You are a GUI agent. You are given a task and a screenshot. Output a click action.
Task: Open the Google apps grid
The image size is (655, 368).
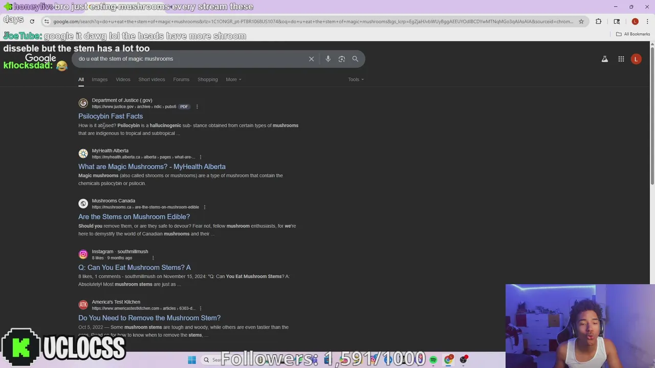(x=621, y=59)
